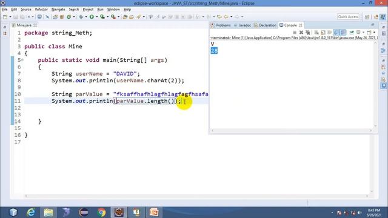Expand the Back history dropdown arrow

point(232,17)
